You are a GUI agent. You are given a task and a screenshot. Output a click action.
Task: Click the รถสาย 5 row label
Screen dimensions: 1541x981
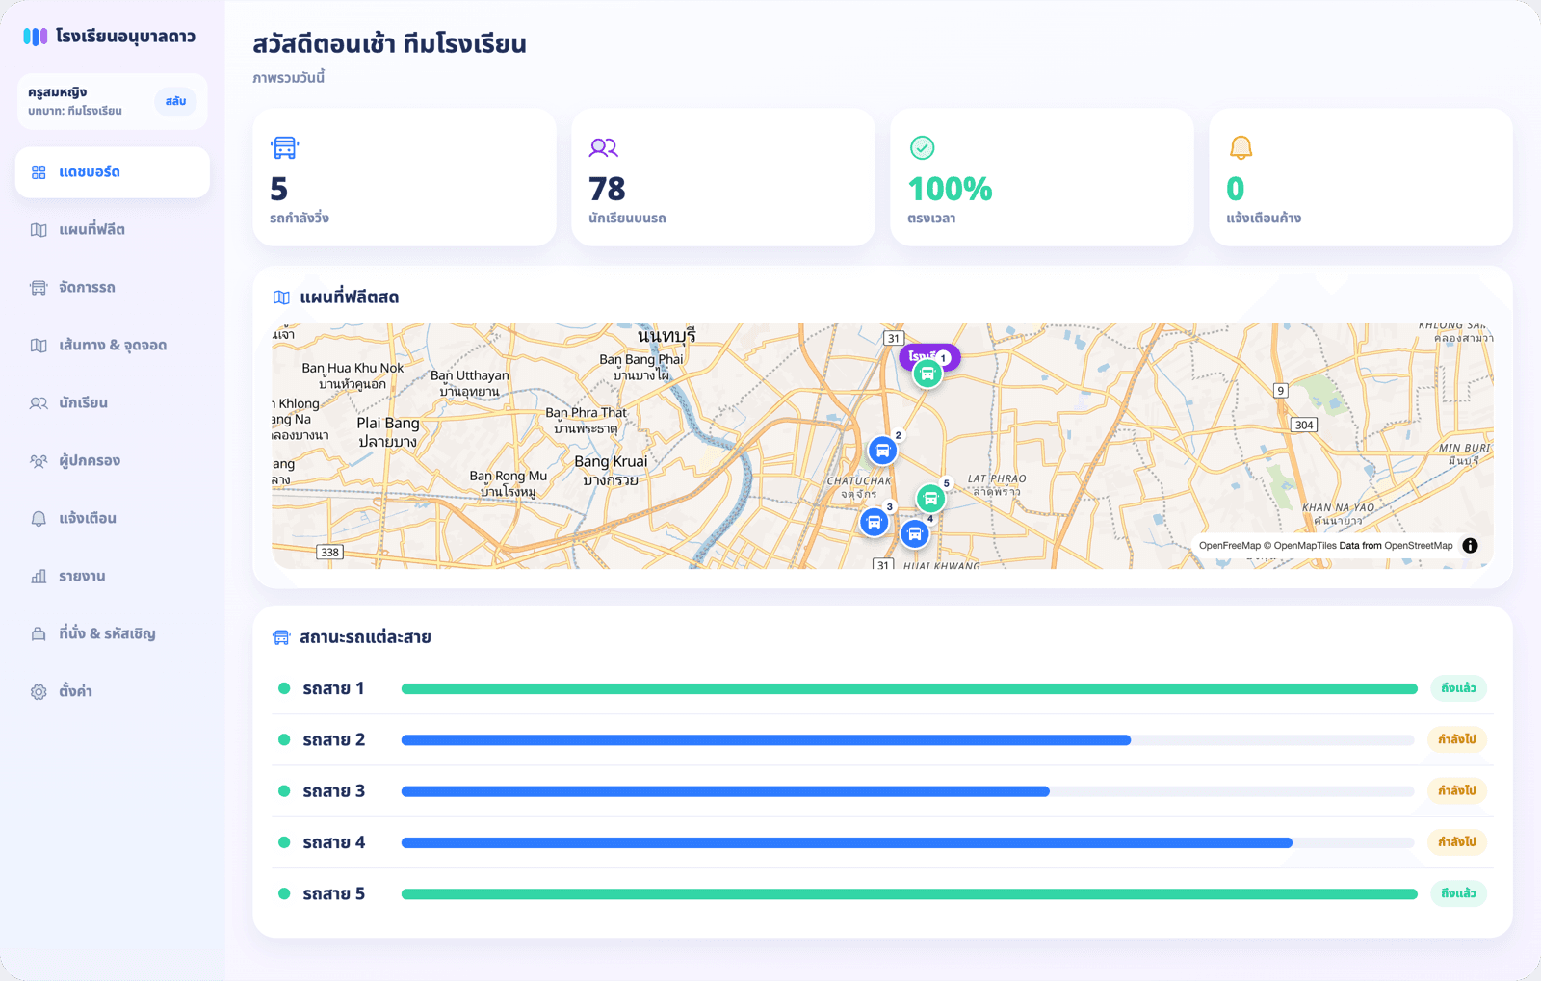click(x=334, y=894)
